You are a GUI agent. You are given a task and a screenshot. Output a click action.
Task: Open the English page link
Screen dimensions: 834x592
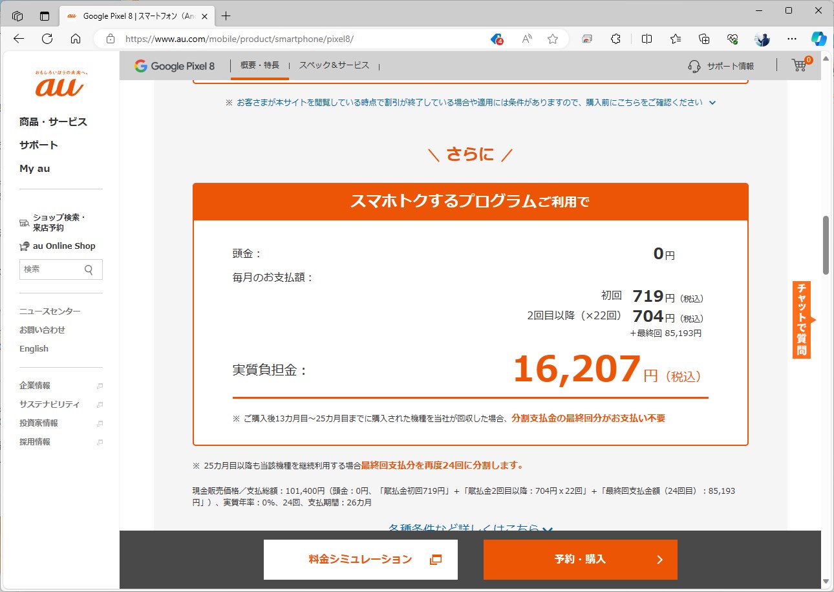click(x=34, y=348)
